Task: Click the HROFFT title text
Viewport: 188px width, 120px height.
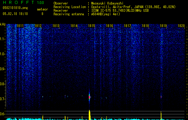Action: pyautogui.click(x=18, y=2)
